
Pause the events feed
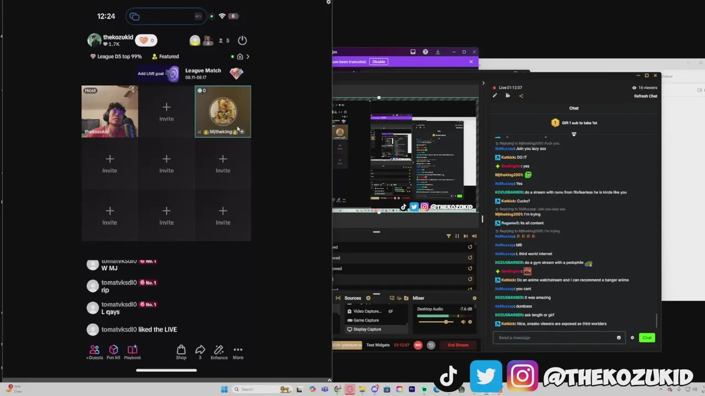point(457,236)
